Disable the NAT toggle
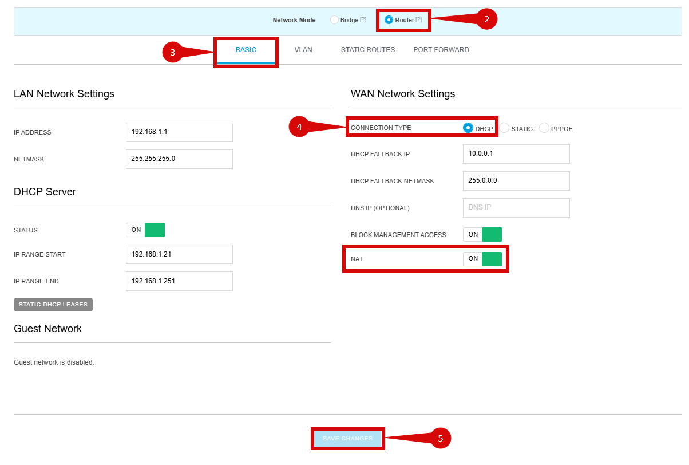This screenshot has height=465, width=689. tap(482, 259)
